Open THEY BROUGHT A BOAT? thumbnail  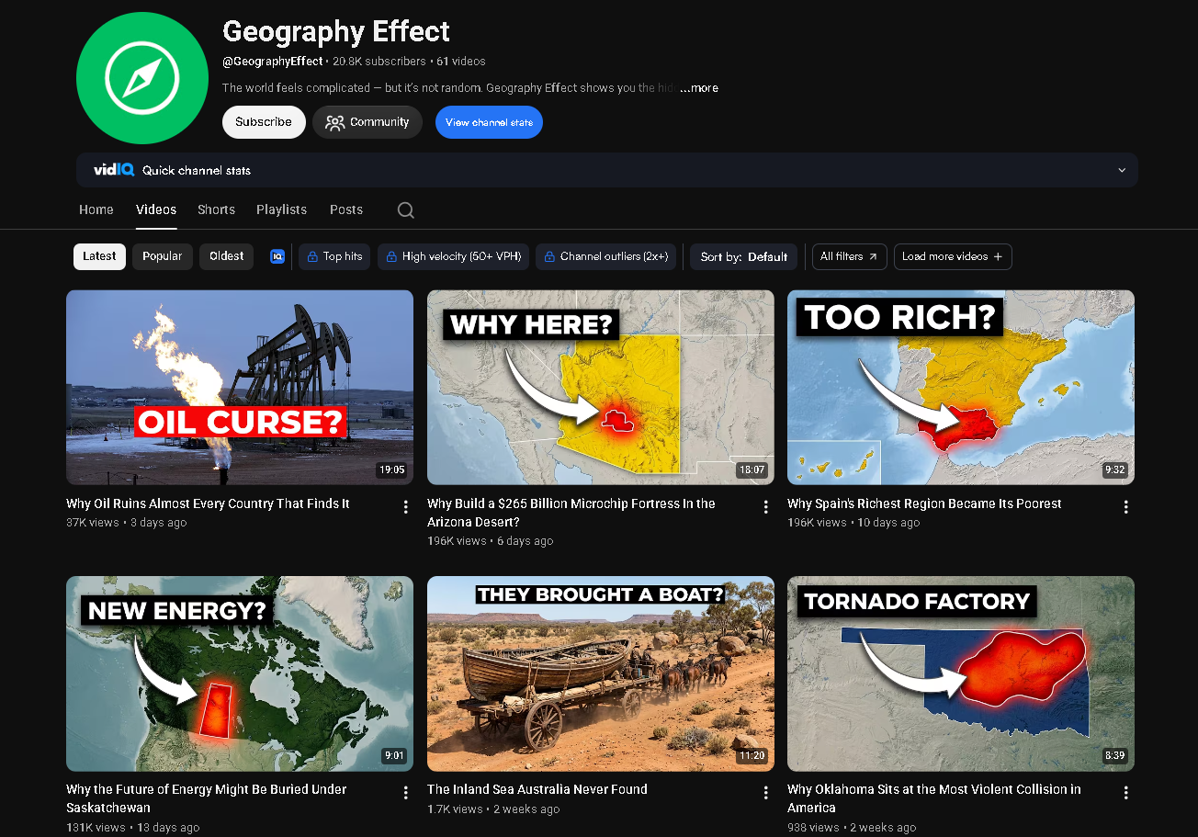click(601, 673)
